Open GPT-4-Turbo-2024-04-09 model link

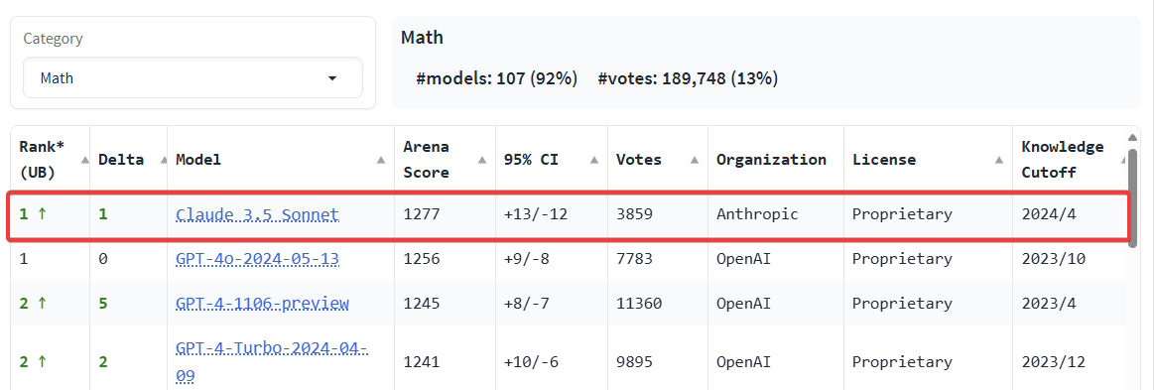(x=272, y=361)
